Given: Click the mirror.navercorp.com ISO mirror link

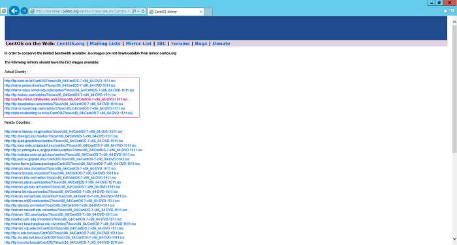Looking at the screenshot, I should click(x=65, y=109).
